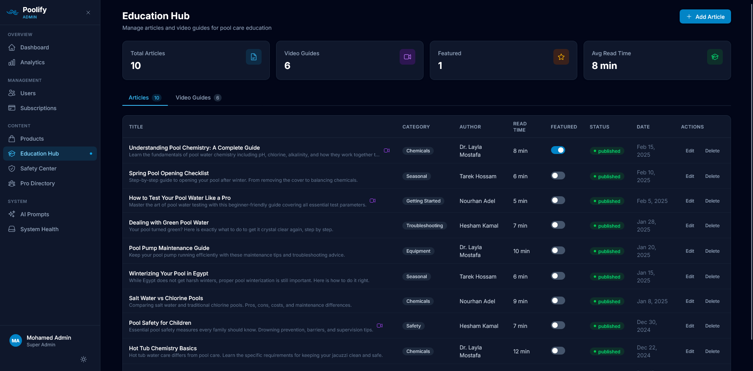Edit Dealing with Green Pool Water article
753x371 pixels.
(x=690, y=226)
